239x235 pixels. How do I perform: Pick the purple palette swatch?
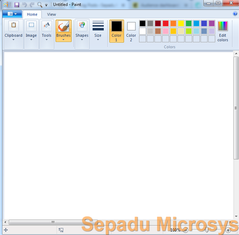click(x=212, y=23)
